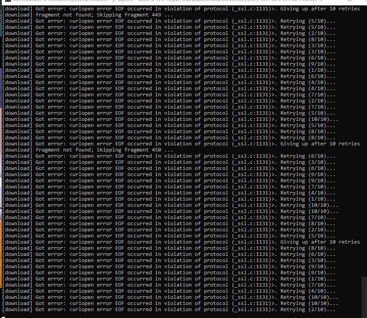Click 'Giving up after 10 retries' directly above fragment 450 line
The height and width of the screenshot is (318, 367).
(x=320, y=143)
